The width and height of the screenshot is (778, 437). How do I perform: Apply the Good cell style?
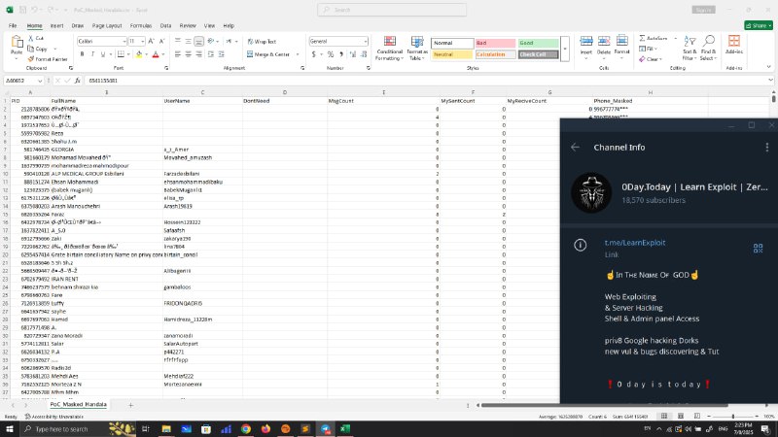pyautogui.click(x=539, y=43)
